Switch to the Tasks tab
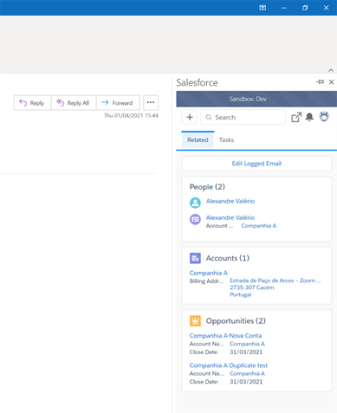Image resolution: width=337 pixels, height=413 pixels. click(226, 140)
